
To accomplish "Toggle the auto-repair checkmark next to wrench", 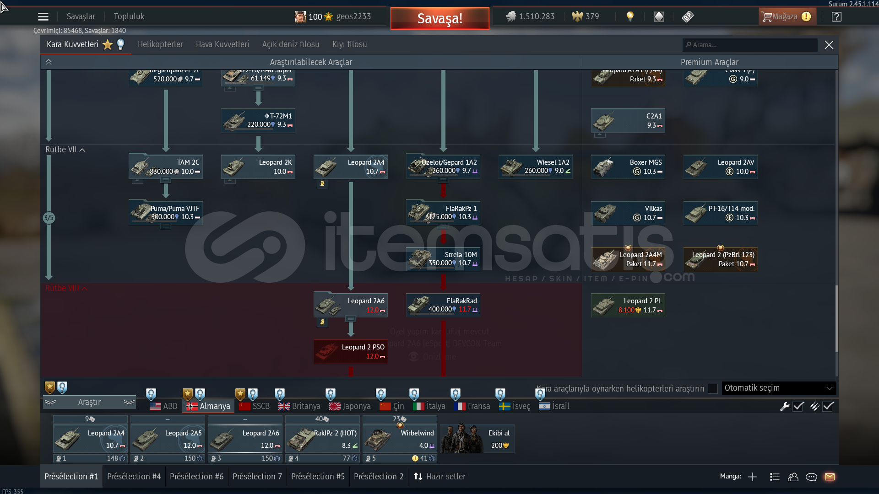I will click(798, 406).
